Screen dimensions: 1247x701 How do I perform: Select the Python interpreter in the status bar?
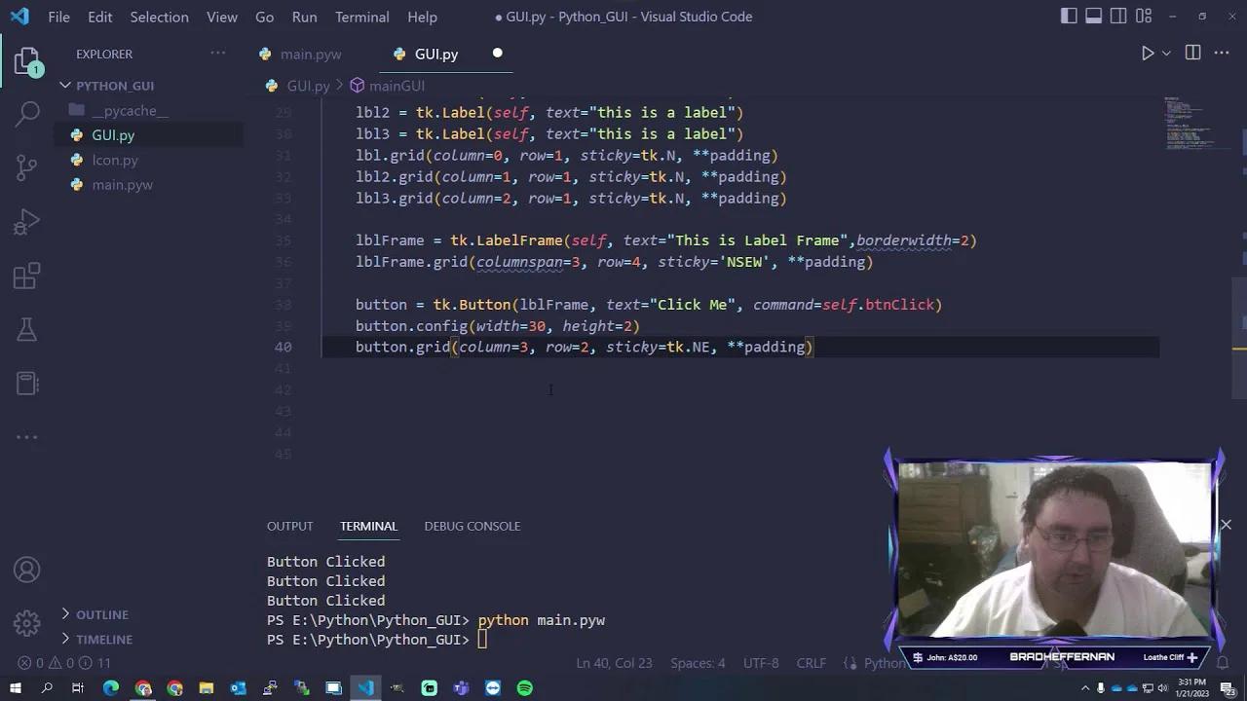point(883,663)
